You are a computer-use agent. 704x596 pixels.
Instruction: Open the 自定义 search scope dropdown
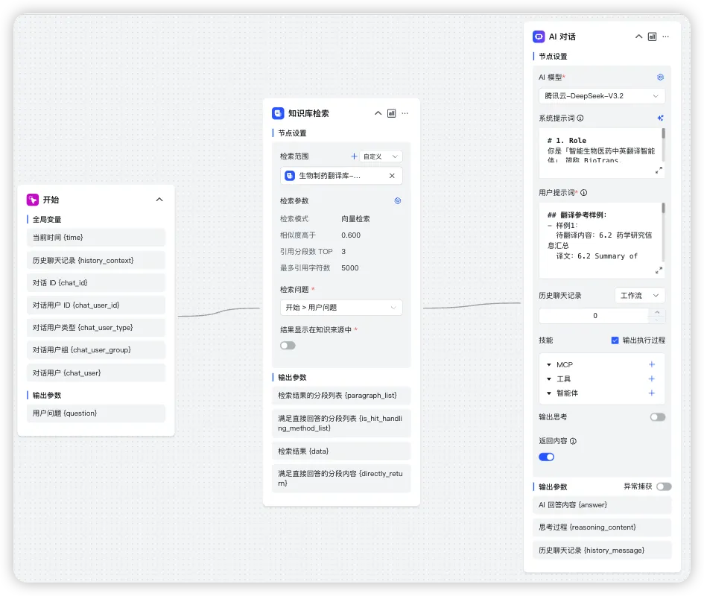pyautogui.click(x=381, y=156)
